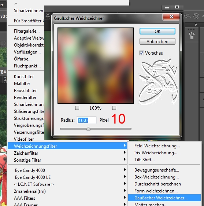Click the rotate view icon in the top bar

196,16
